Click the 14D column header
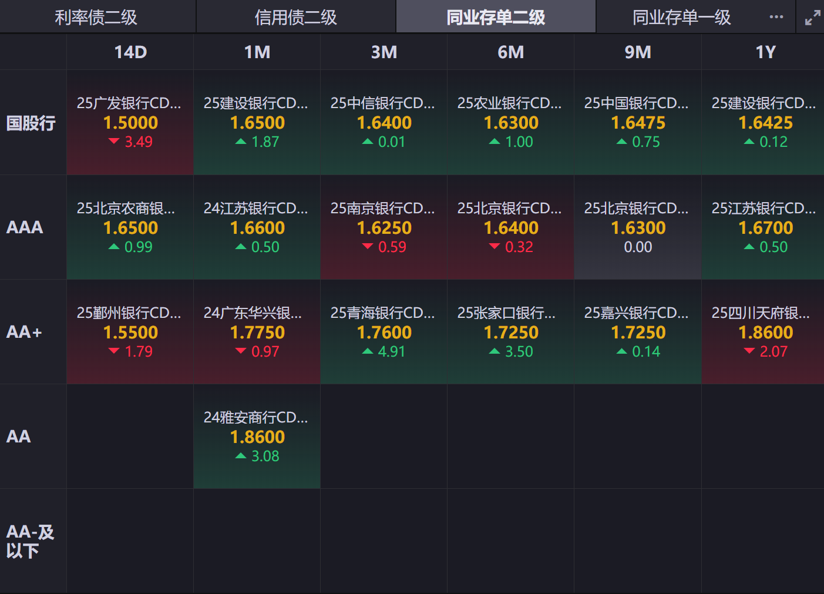The height and width of the screenshot is (594, 824). (x=130, y=52)
